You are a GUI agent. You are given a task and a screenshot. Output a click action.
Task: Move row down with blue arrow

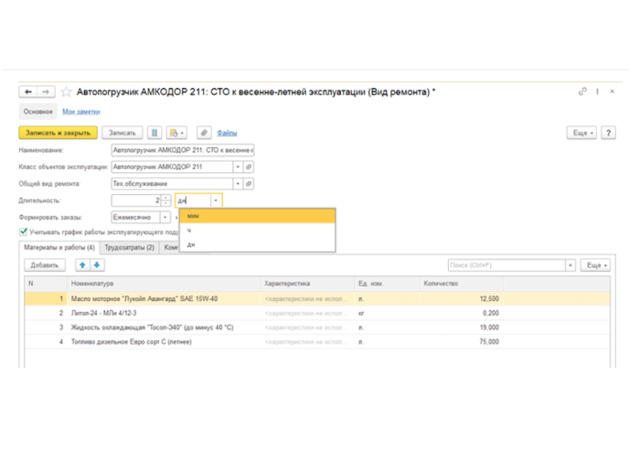click(x=97, y=265)
